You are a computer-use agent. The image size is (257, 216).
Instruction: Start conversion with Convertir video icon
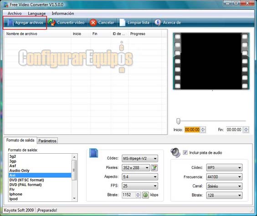52,23
